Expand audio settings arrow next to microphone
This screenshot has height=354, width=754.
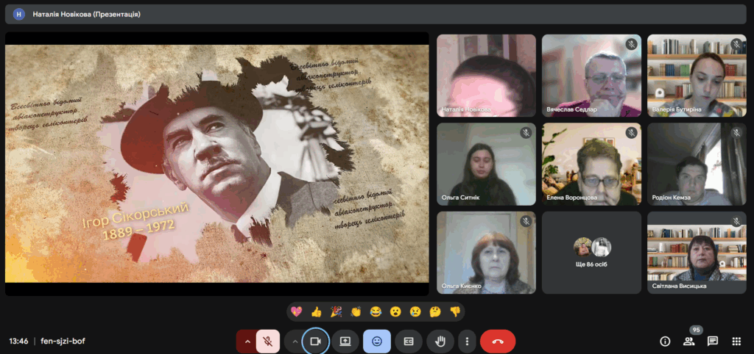pyautogui.click(x=247, y=342)
